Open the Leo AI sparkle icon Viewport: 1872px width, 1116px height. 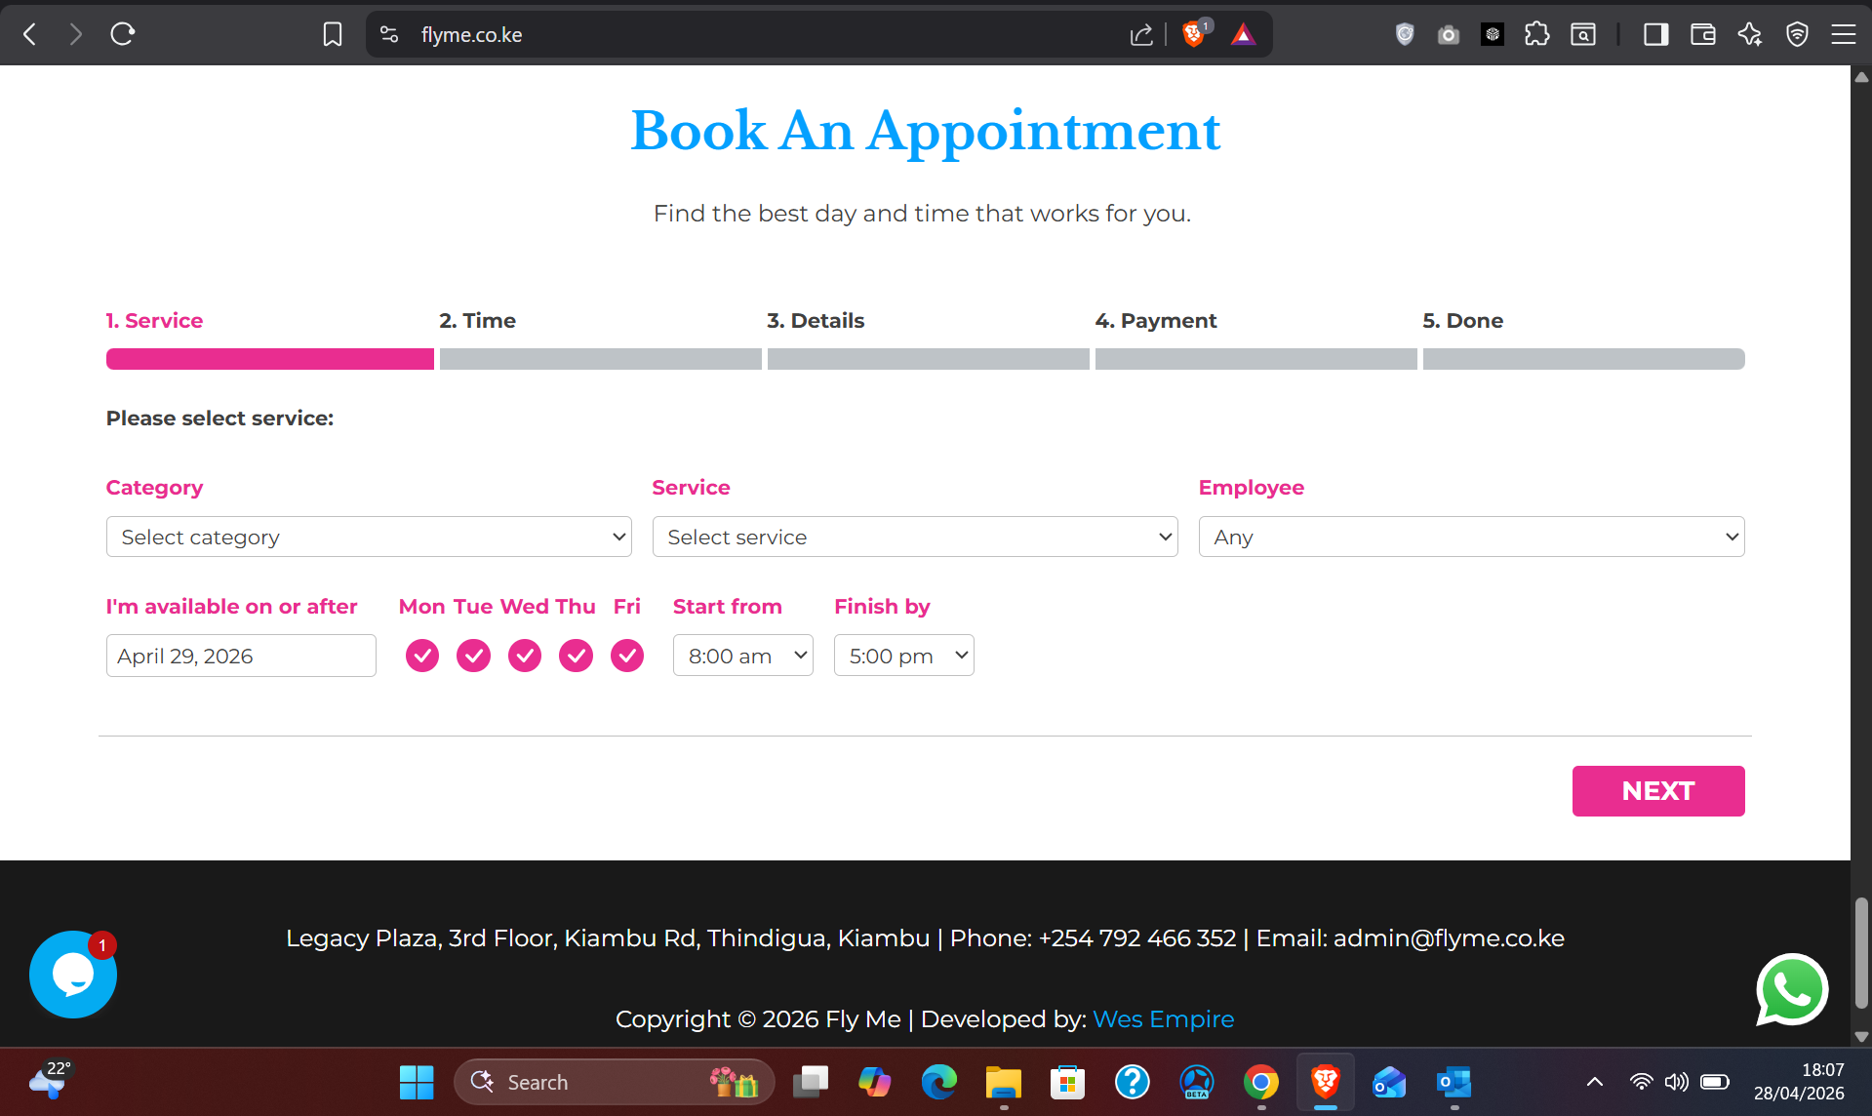pyautogui.click(x=1750, y=35)
